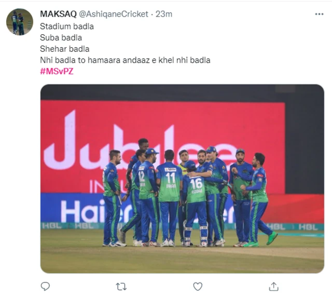Screen dimensions: 332x298
Task: Click the player wearing jersey number 12
Action: [141, 197]
